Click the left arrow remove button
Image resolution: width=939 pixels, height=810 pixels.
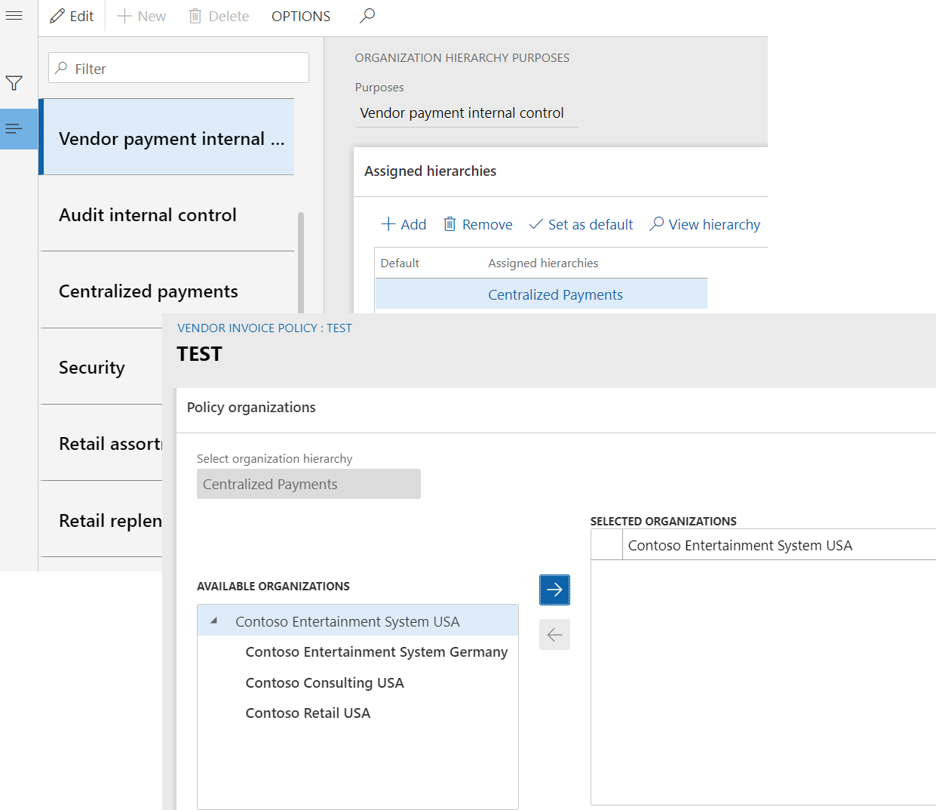(554, 635)
